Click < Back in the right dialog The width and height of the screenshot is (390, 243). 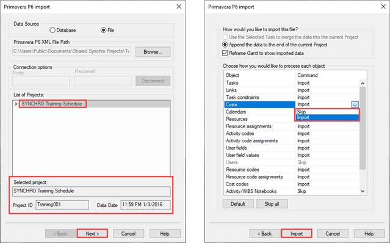(x=265, y=234)
